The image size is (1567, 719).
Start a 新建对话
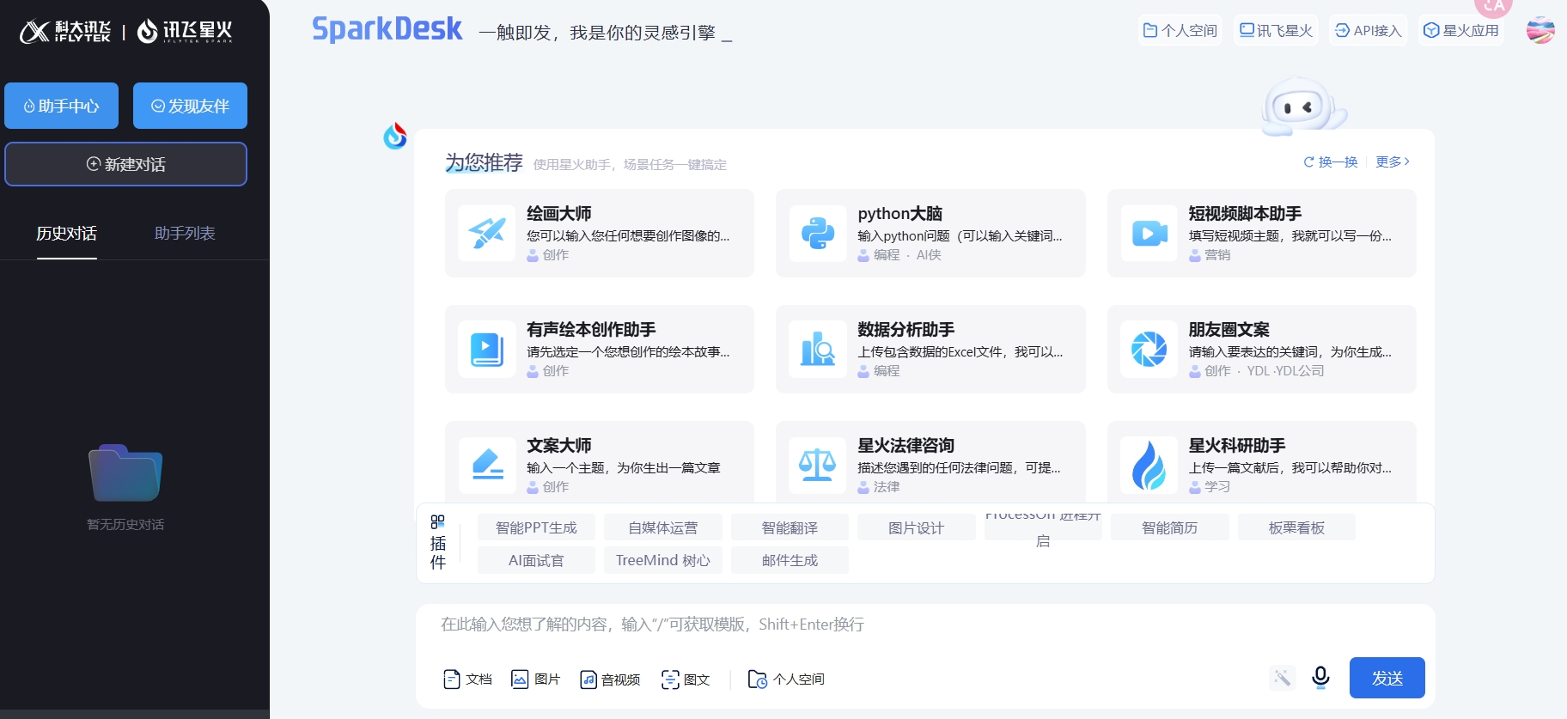click(125, 164)
